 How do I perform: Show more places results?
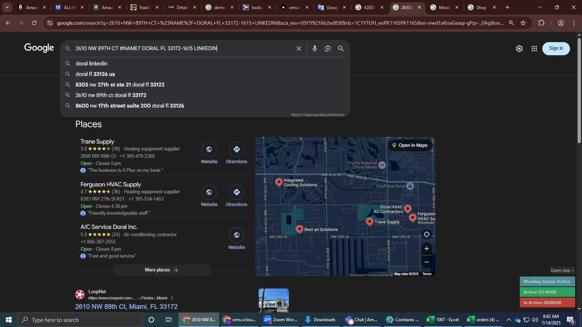pyautogui.click(x=162, y=270)
